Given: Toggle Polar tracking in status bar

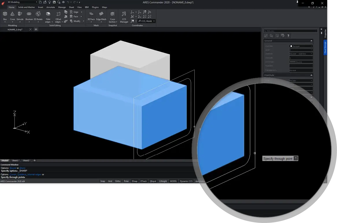Looking at the screenshot, I should (x=126, y=181).
